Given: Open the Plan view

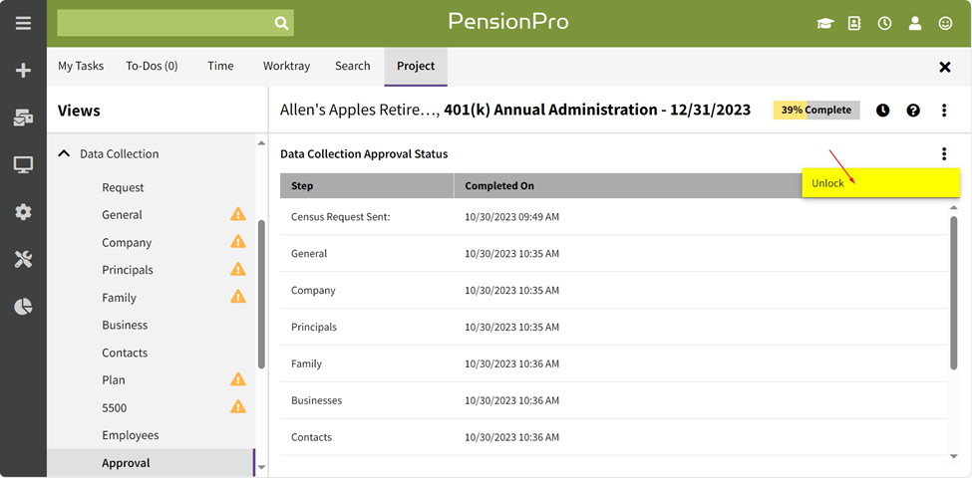Looking at the screenshot, I should [113, 380].
